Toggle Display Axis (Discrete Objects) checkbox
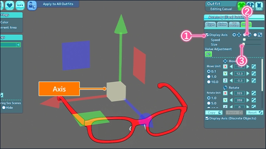 click(207, 118)
